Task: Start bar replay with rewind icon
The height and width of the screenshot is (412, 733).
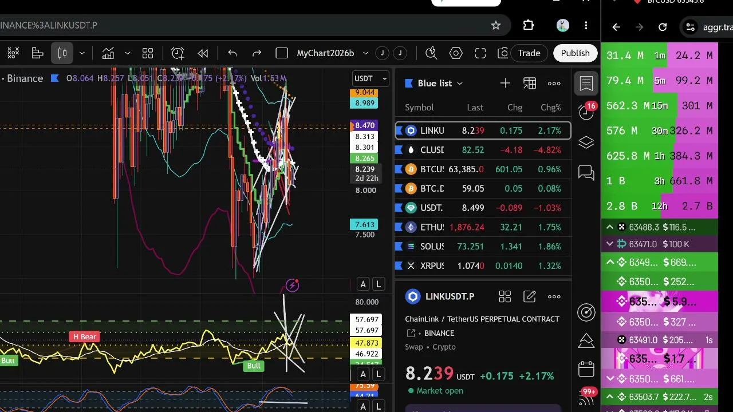Action: click(x=203, y=53)
